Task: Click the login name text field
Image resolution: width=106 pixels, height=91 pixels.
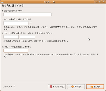Action: (16, 23)
